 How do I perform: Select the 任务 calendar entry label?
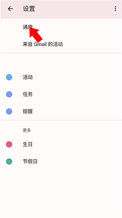tap(28, 94)
